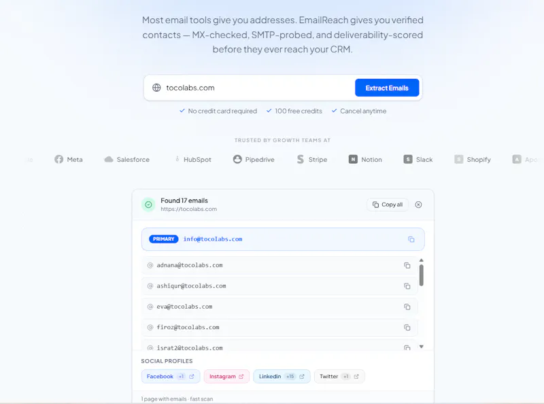The height and width of the screenshot is (404, 544).
Task: Select the firoz@tocolabs.com row
Action: pyautogui.click(x=279, y=327)
